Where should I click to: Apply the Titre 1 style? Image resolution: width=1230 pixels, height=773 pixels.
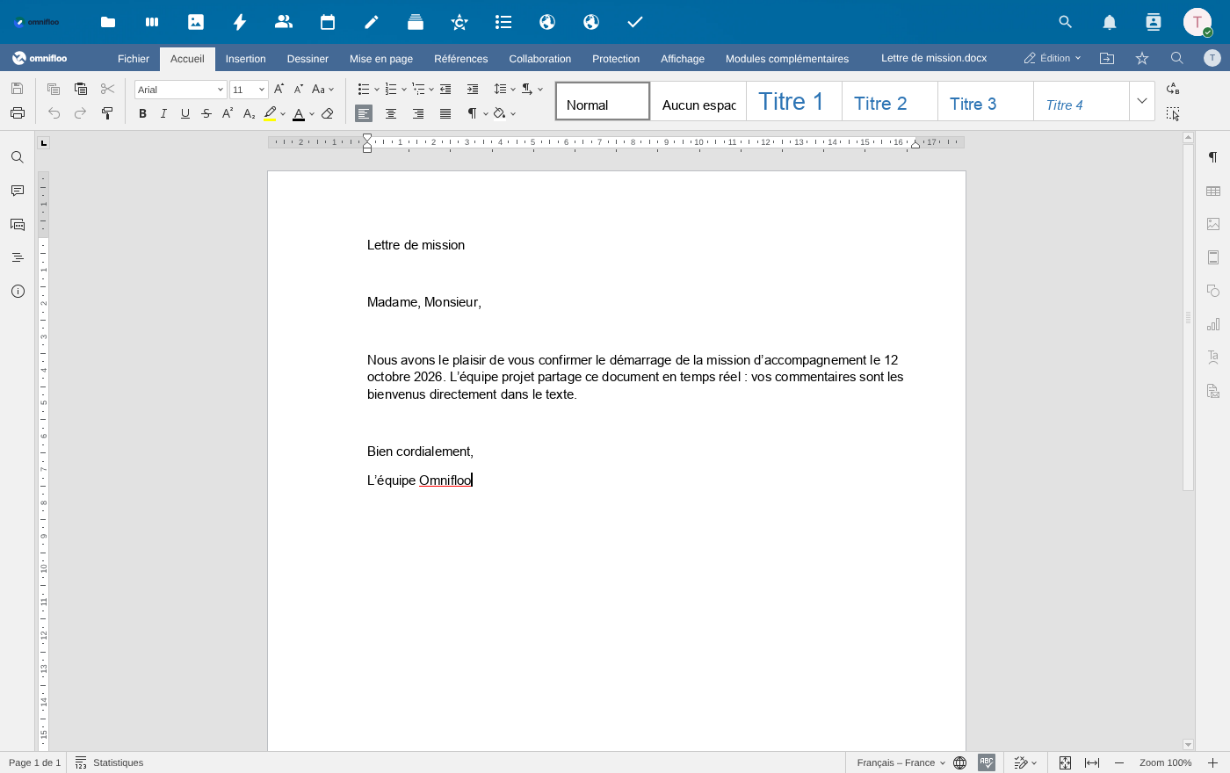click(x=794, y=101)
